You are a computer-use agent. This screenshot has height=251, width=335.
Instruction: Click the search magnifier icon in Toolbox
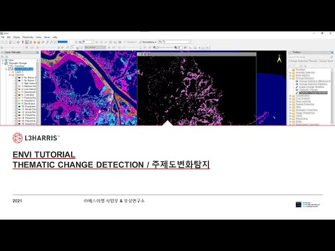point(332,57)
